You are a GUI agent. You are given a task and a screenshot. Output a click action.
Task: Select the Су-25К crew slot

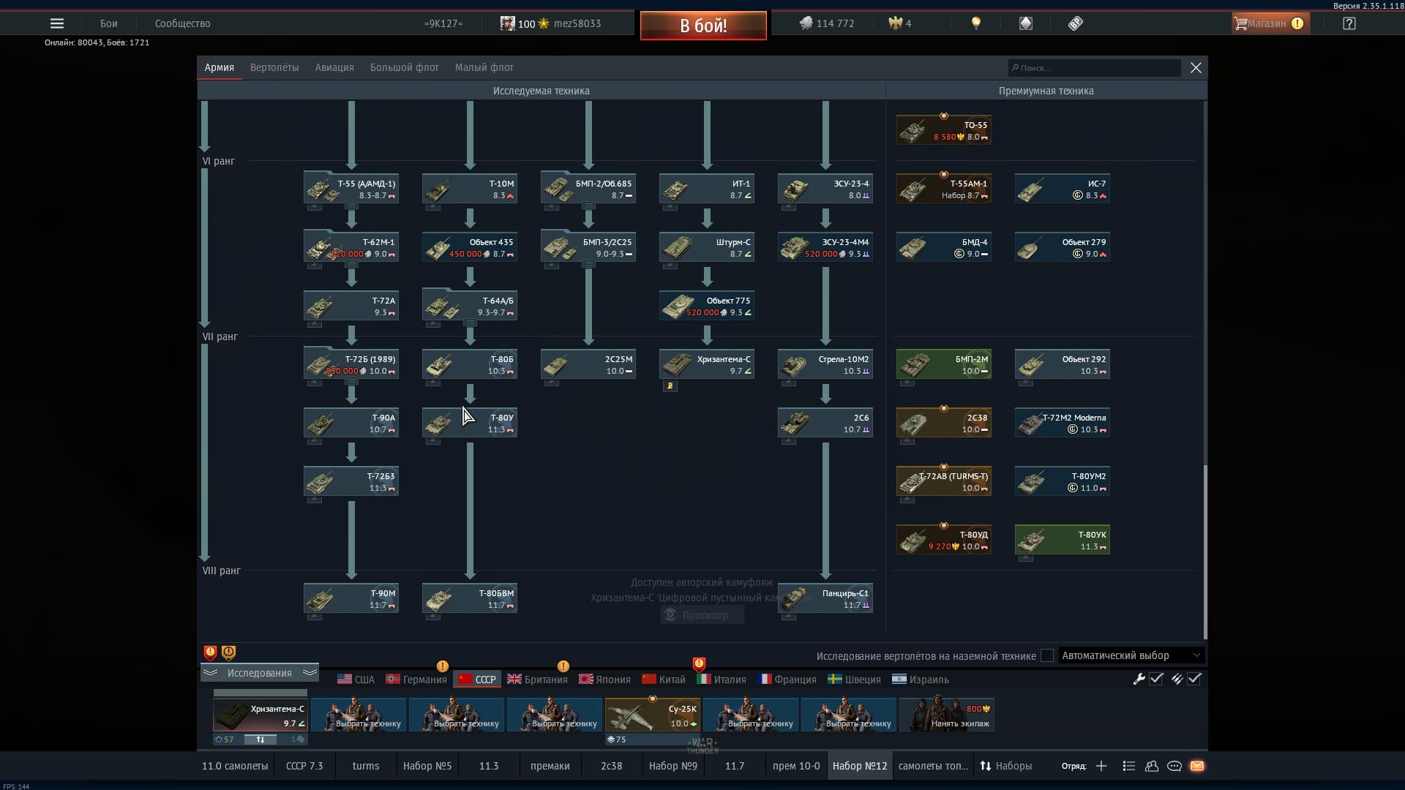point(652,715)
